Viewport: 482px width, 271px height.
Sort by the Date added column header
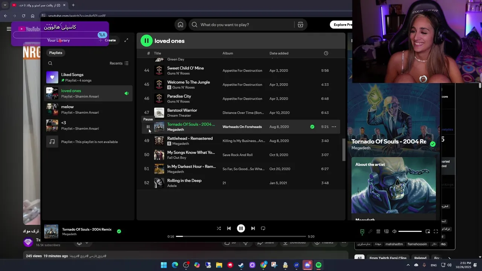pyautogui.click(x=279, y=53)
